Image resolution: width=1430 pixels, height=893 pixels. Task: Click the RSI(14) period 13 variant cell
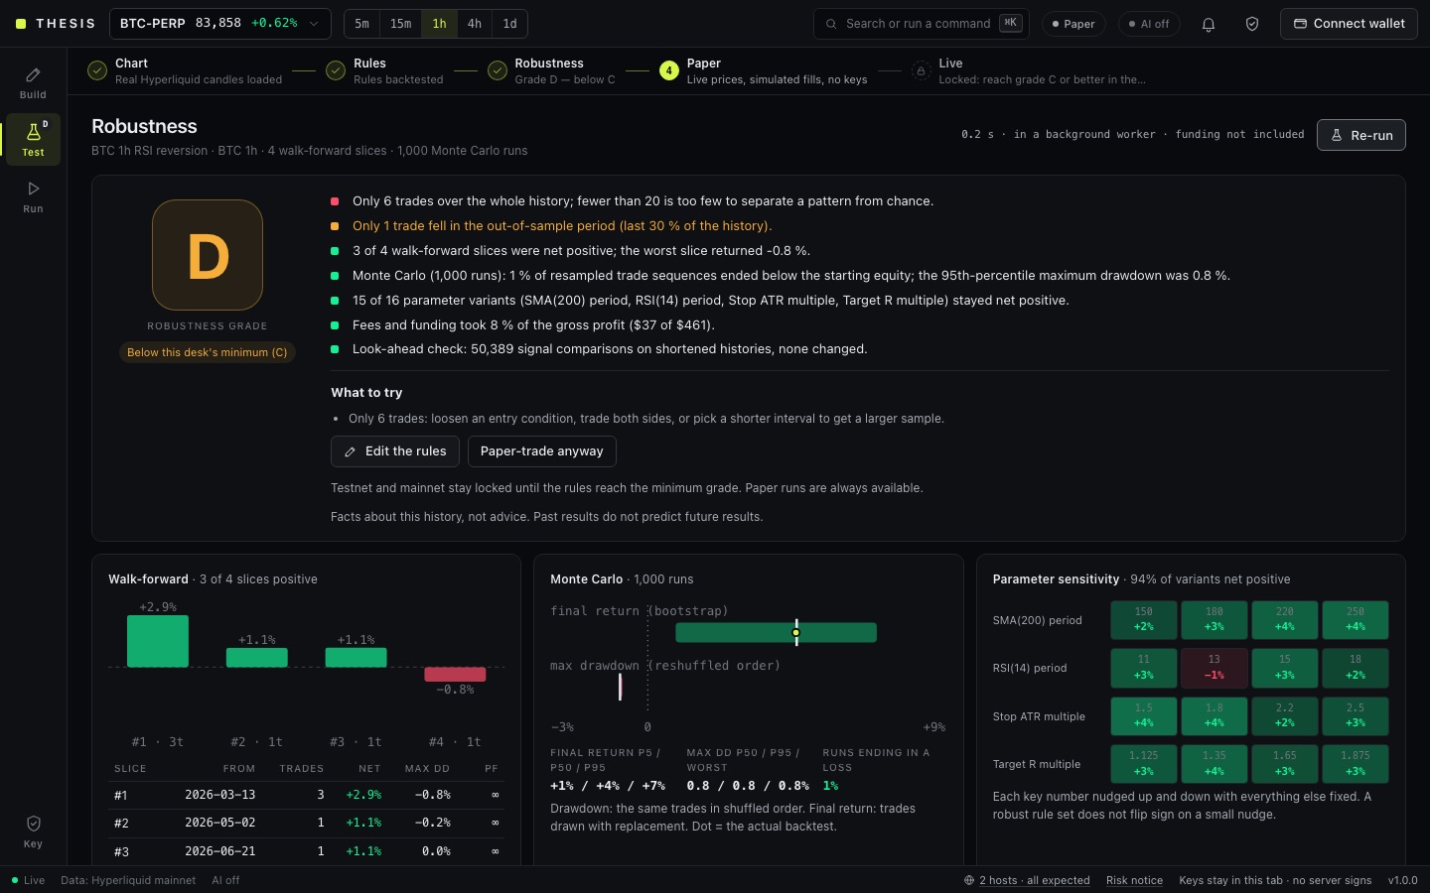point(1215,668)
